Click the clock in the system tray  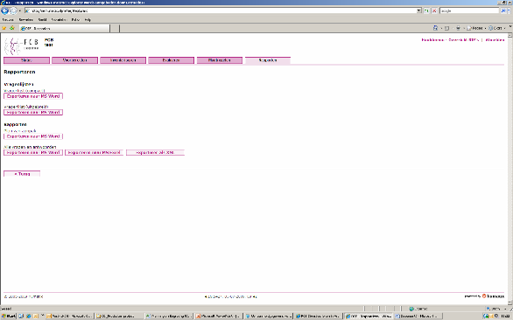[x=506, y=317]
